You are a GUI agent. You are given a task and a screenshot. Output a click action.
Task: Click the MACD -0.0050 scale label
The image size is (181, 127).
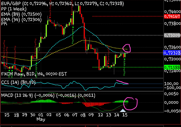[x=173, y=111]
